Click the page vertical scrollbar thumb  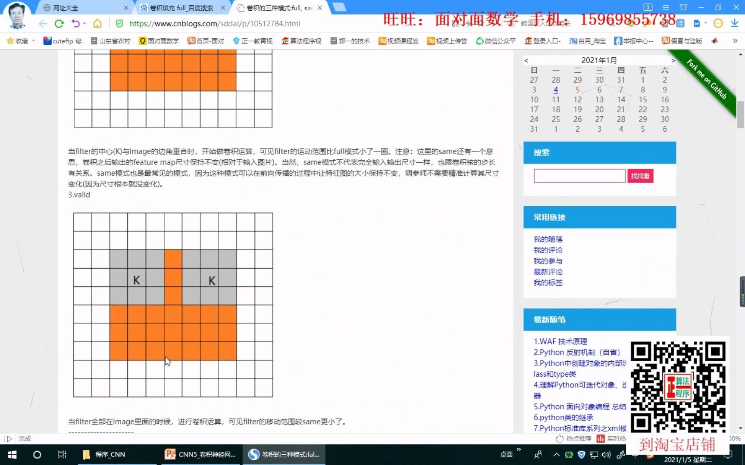741,114
